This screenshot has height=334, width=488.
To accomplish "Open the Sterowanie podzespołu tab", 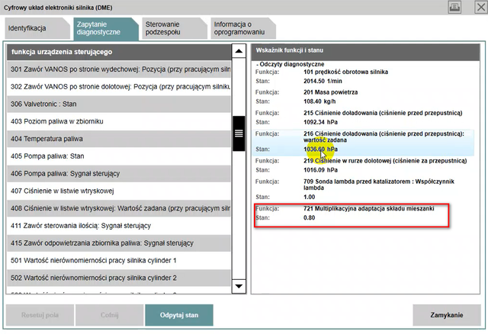I will coord(174,28).
